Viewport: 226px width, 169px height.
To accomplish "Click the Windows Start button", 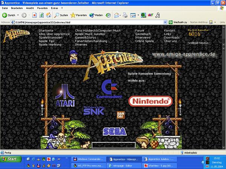I will coord(11,159).
